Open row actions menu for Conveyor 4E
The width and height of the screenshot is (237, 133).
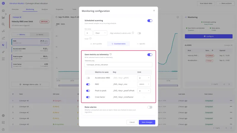231,100
